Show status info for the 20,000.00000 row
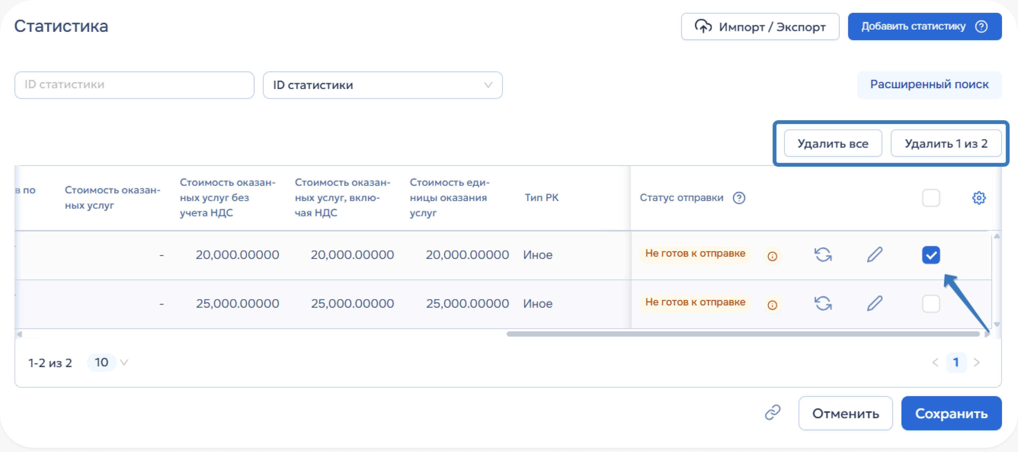 772,256
